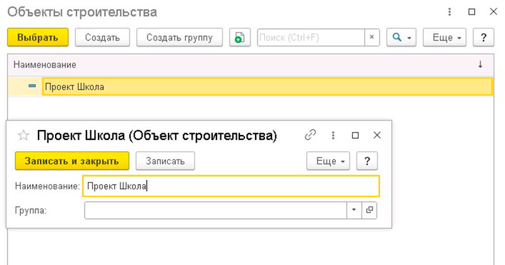Get link to Проект Школа object
Screen dimensions: 505x265
click(x=310, y=135)
